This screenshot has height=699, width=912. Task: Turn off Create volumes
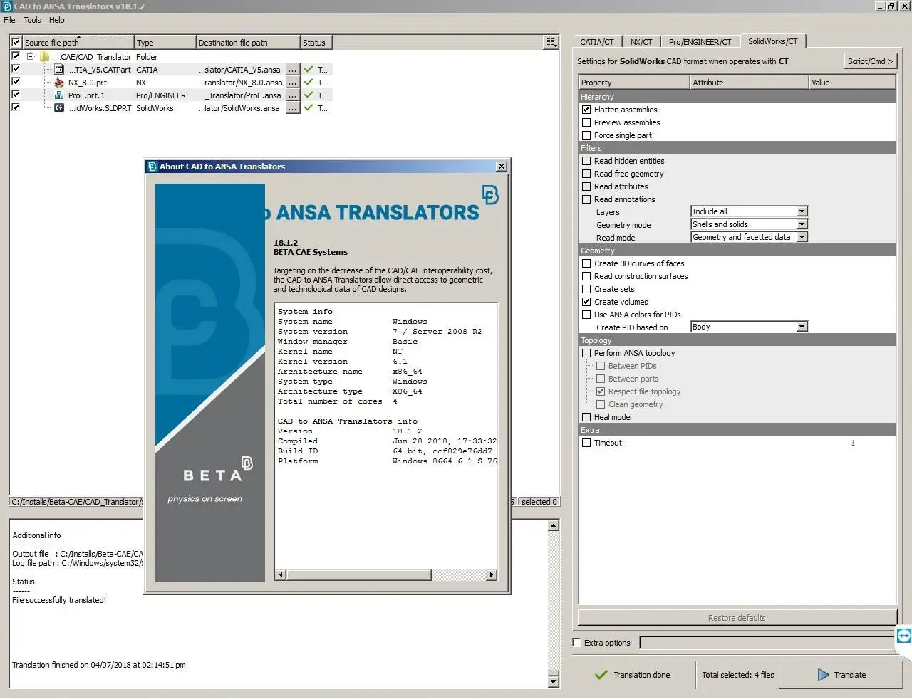tap(586, 302)
